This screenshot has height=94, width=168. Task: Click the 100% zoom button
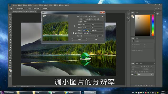coord(29,9)
